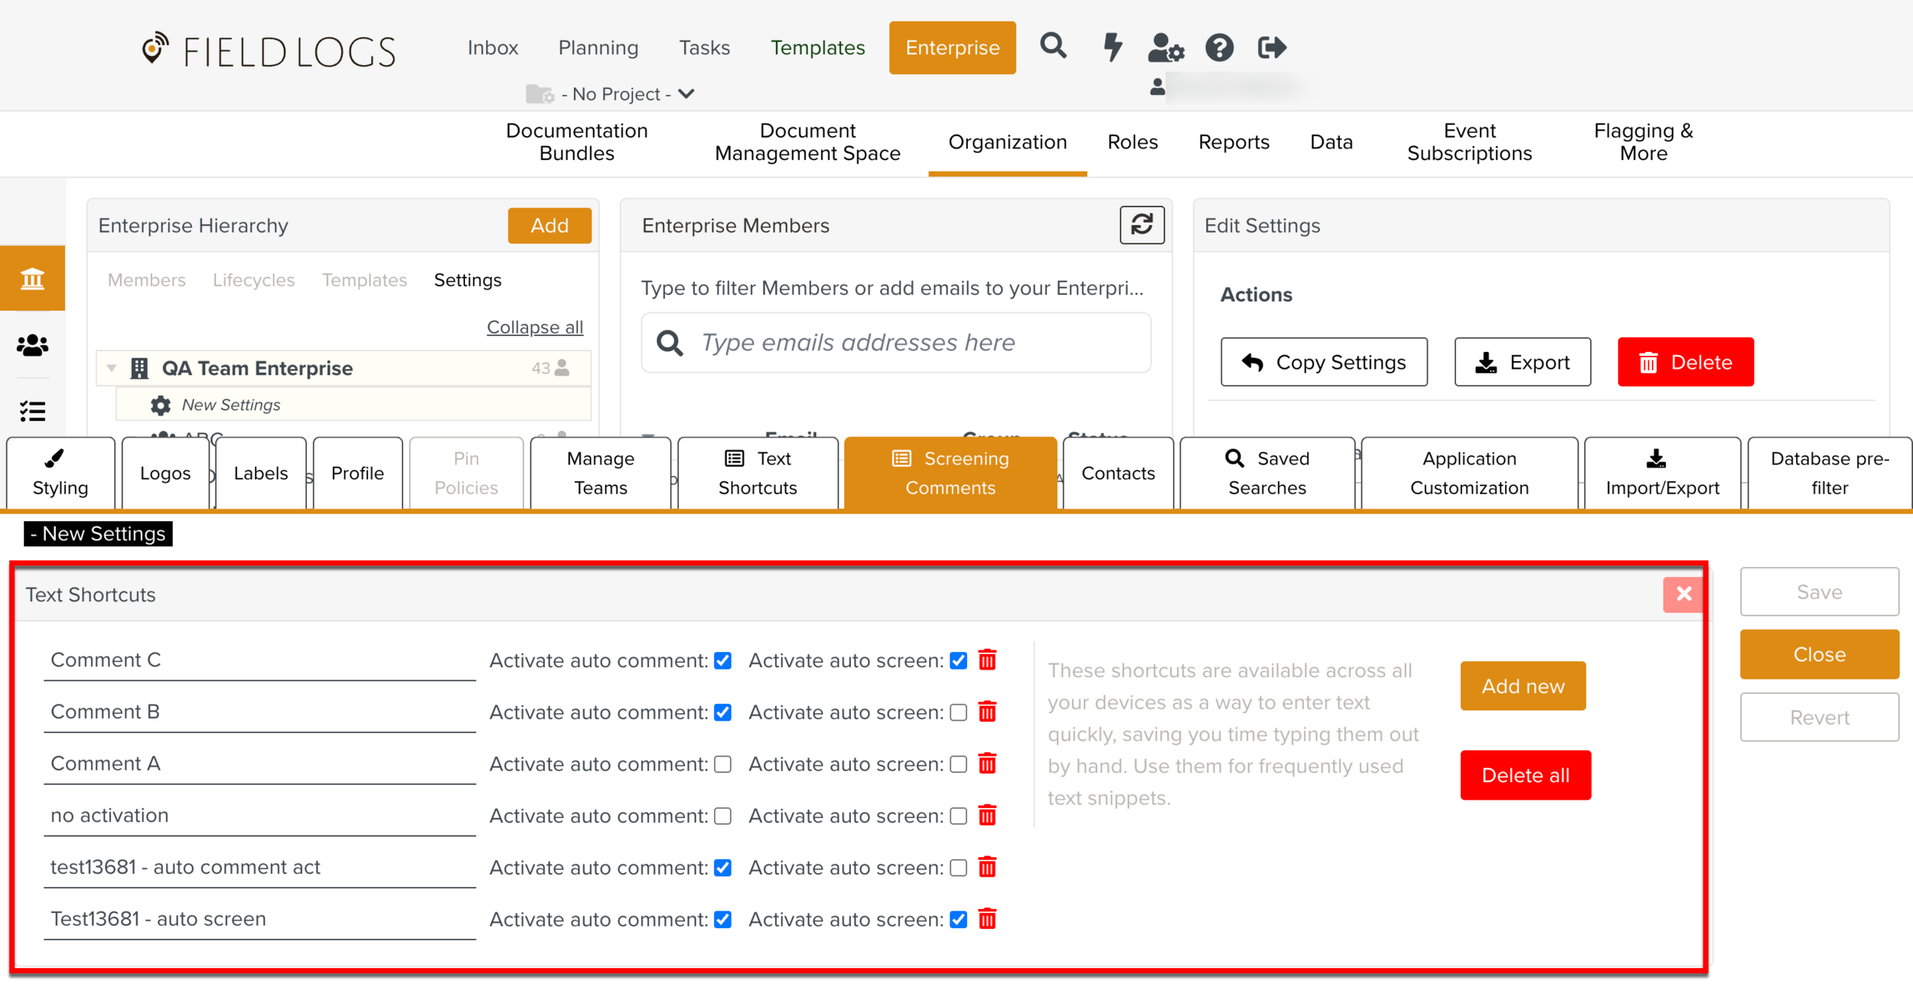
Task: Collapse the QA Team Enterprise tree node
Action: tap(112, 368)
